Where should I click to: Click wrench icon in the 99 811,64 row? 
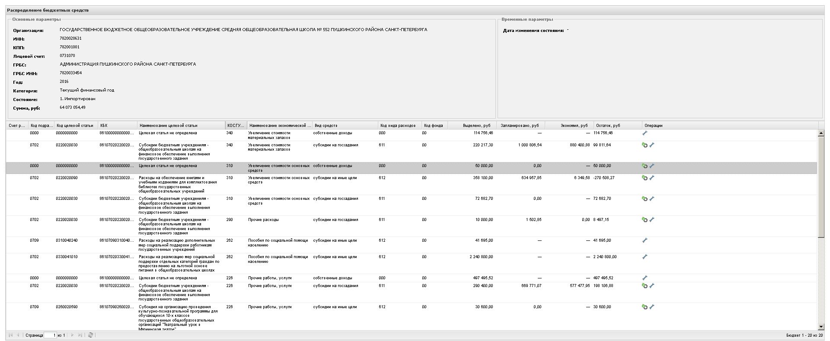click(x=652, y=145)
